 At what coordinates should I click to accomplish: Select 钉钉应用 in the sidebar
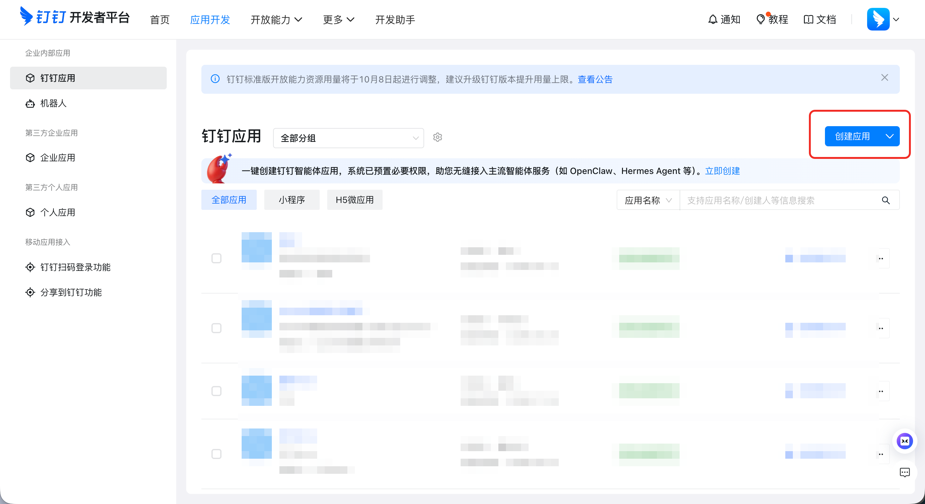88,78
